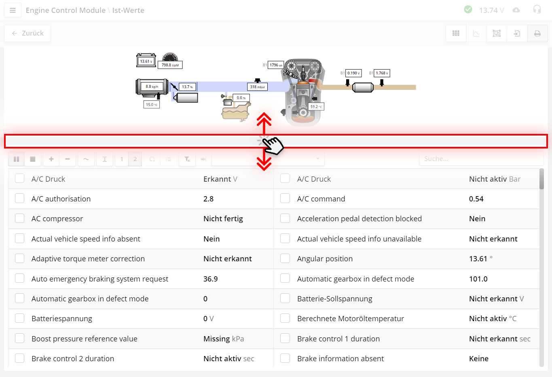552x377 pixels.
Task: Tick the Angular position checkbox
Action: (x=285, y=258)
